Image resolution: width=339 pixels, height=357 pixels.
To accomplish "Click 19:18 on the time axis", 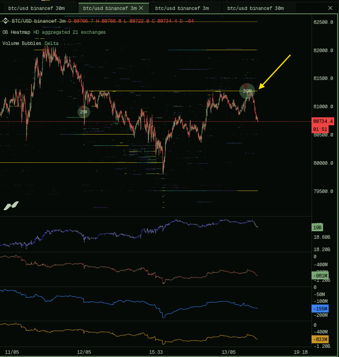I will (300, 352).
